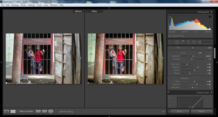Swap Before and After settings
Screen dimensions: 218x117
pos(51,111)
